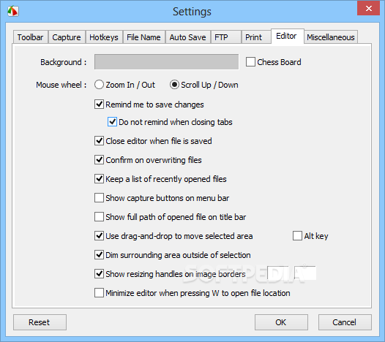Screen dimensions: 385x342
Task: Enable Minimize editor when pressing W
Action: click(x=99, y=293)
